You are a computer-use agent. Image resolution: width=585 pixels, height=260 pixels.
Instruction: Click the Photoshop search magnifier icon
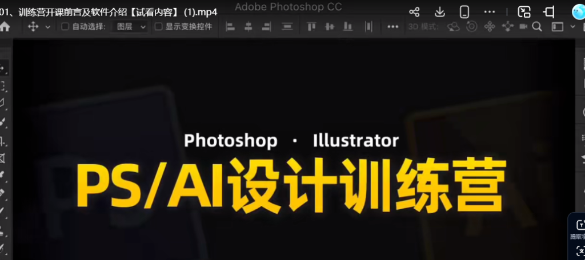pyautogui.click(x=537, y=26)
